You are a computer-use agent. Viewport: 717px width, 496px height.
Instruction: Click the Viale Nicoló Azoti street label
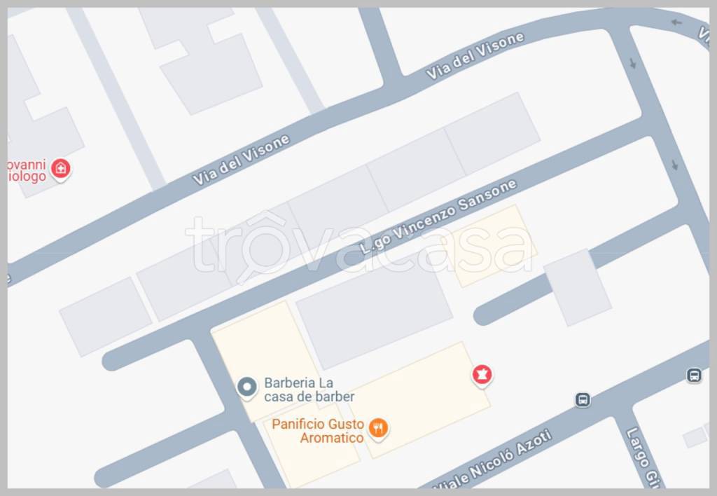pyautogui.click(x=494, y=460)
